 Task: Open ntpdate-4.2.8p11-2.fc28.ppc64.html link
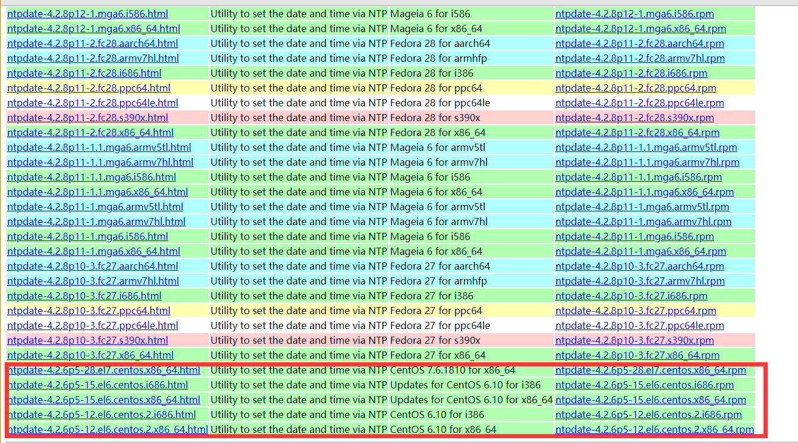[x=89, y=88]
